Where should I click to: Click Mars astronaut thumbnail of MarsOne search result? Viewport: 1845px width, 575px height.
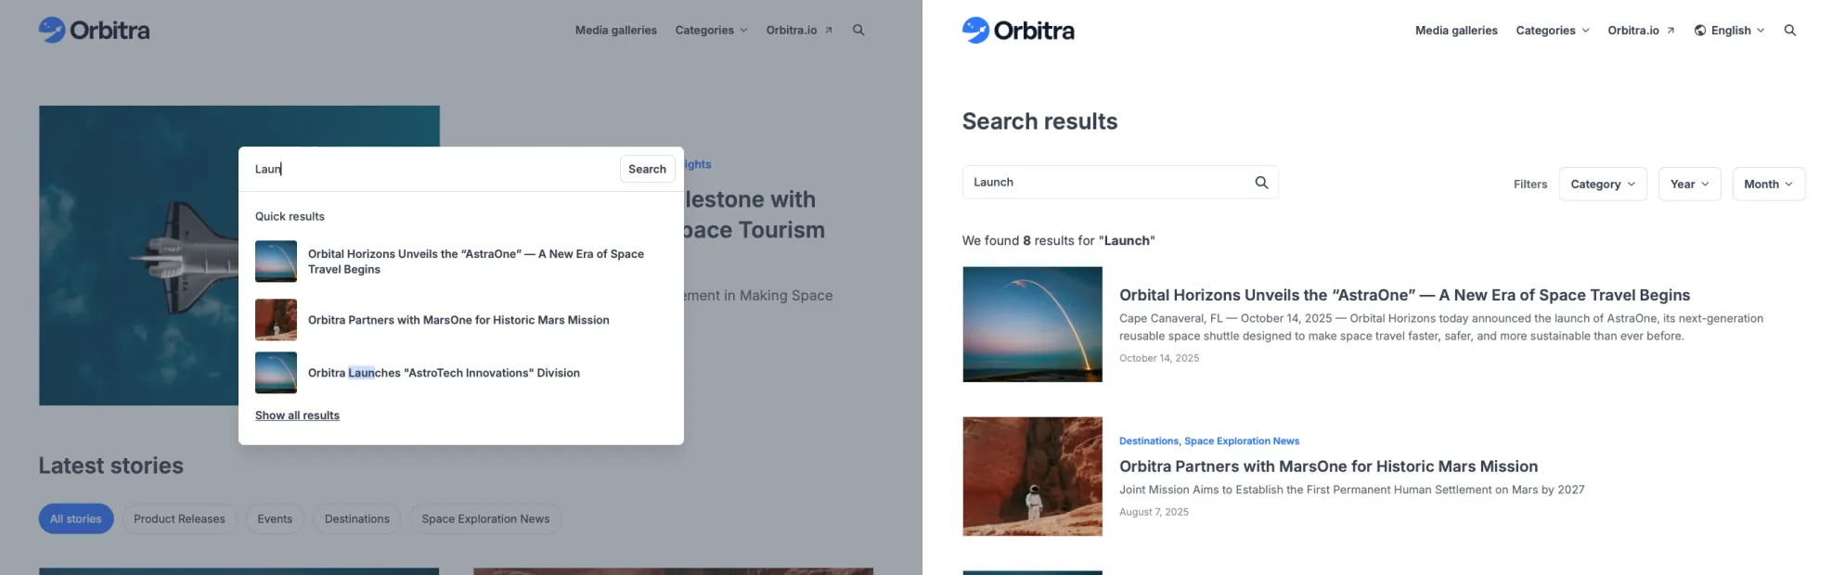coord(1032,476)
